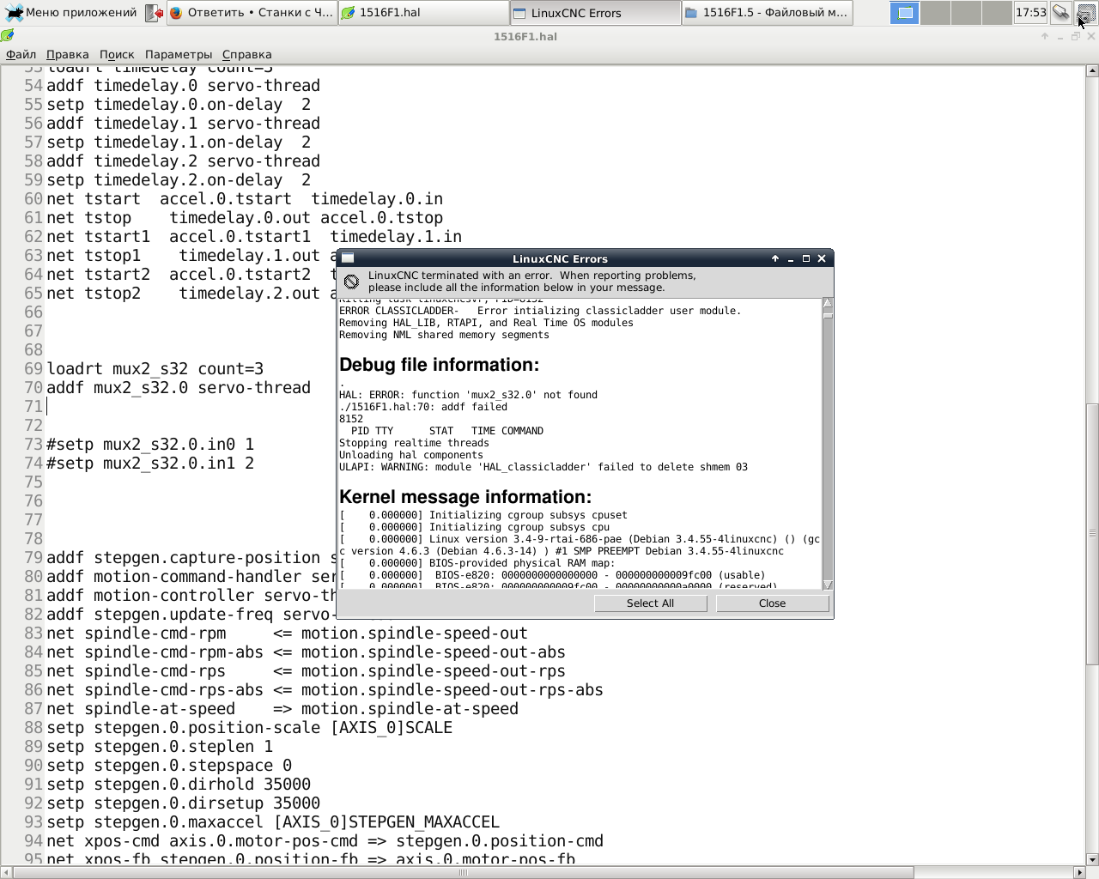This screenshot has height=879, width=1099.
Task: Click the 'Removing NML shared memory segments' line
Action: click(444, 335)
